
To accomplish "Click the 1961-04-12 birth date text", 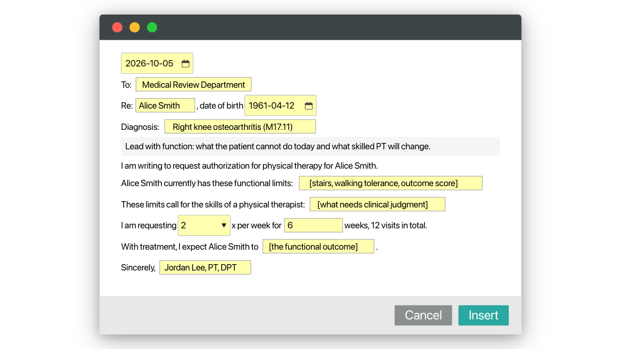I will coord(272,106).
